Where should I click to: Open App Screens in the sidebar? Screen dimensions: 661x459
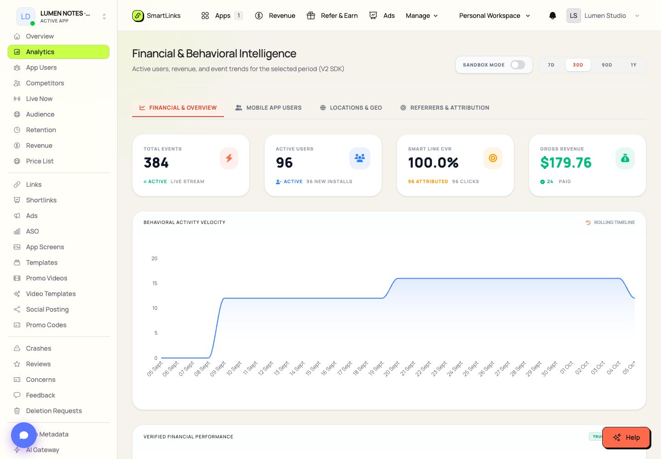(58, 247)
